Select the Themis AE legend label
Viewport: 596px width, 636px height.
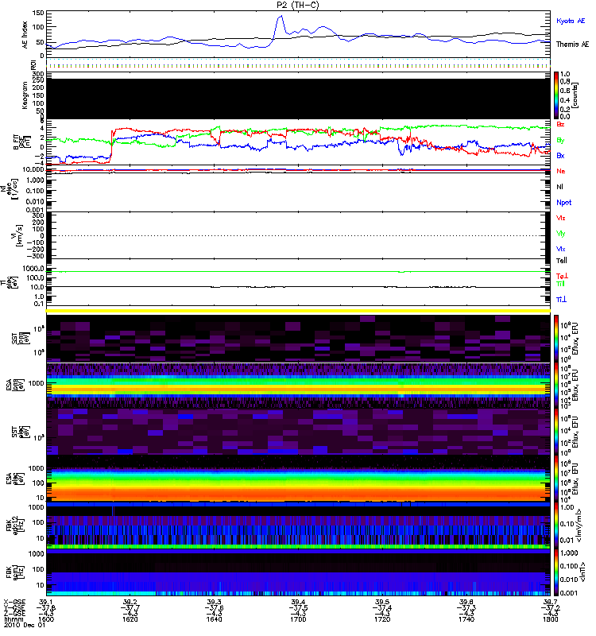[572, 45]
